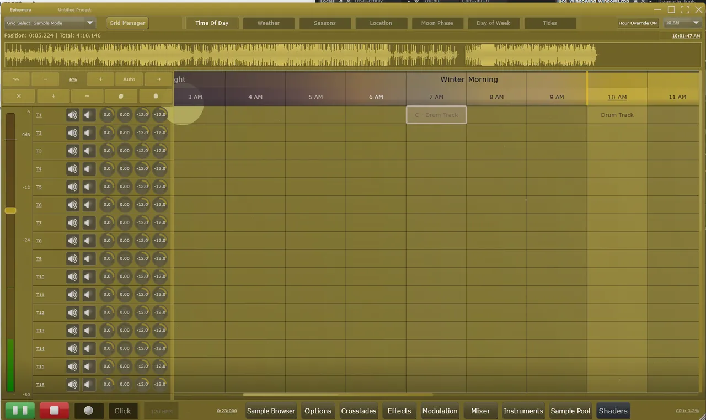Click the plus zoom-in button
The height and width of the screenshot is (420, 706).
click(x=100, y=79)
